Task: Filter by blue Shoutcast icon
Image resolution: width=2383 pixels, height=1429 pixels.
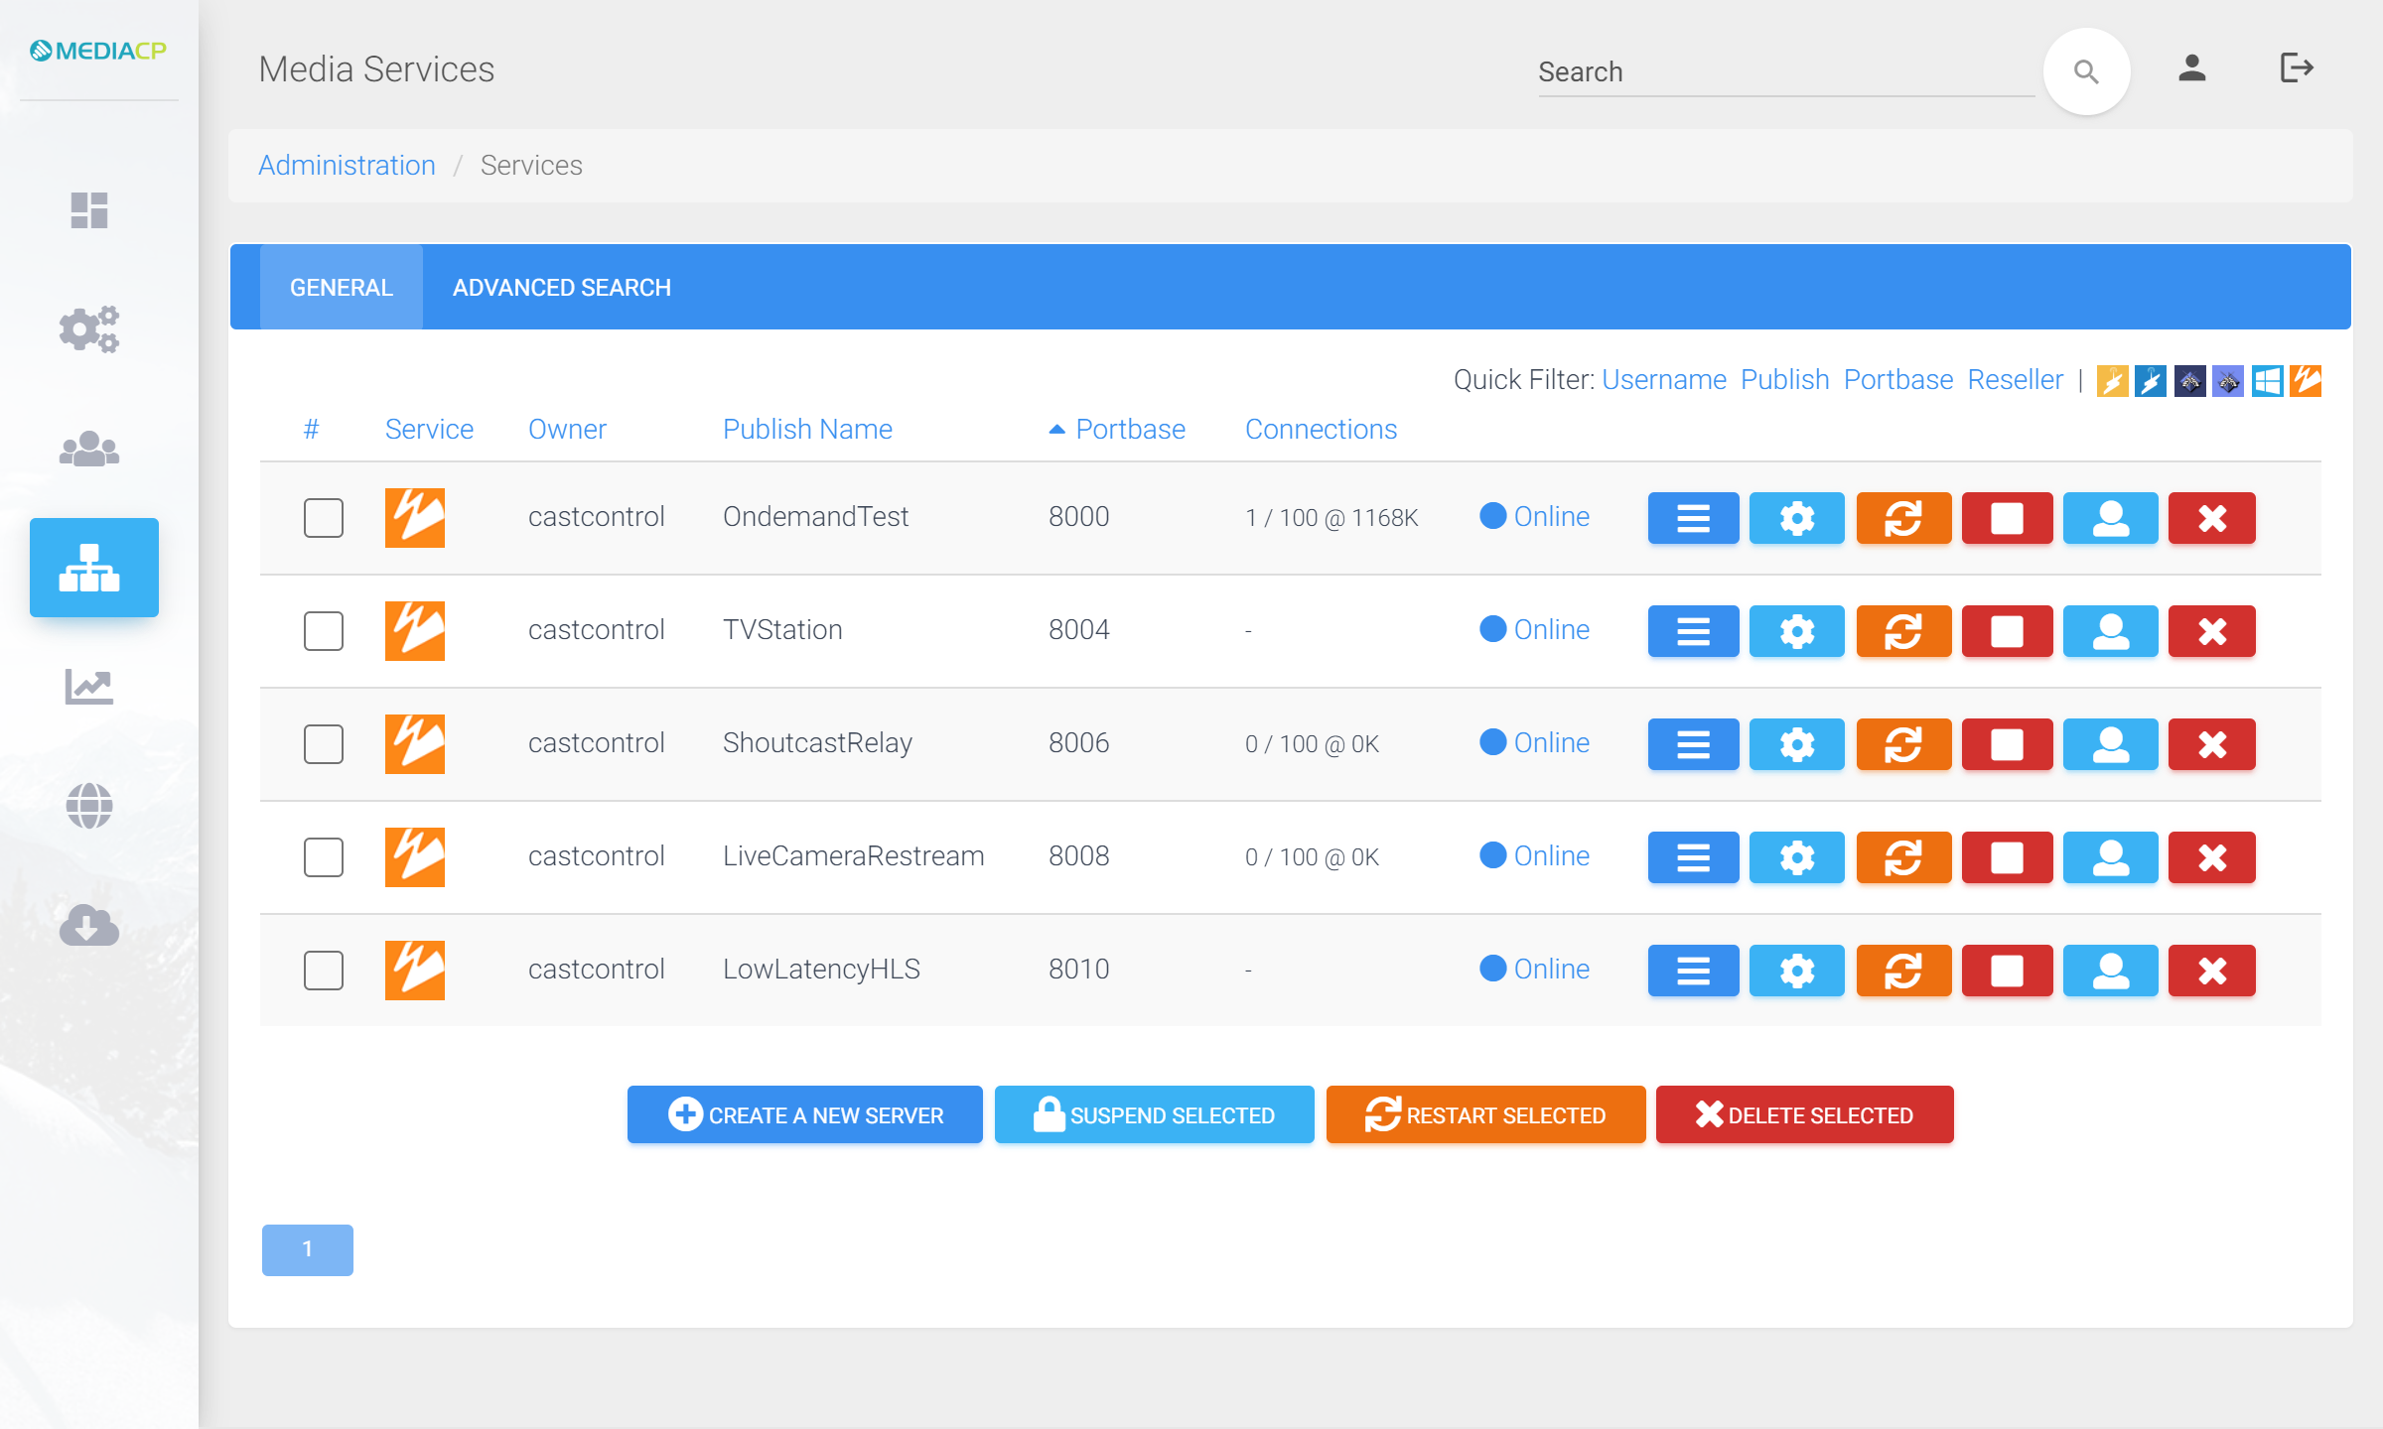Action: tap(2151, 381)
